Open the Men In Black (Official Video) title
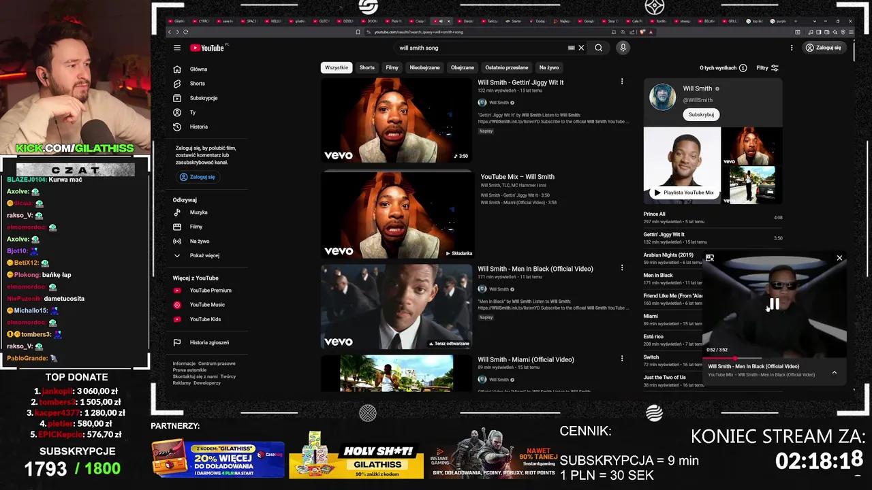The image size is (872, 490). pyautogui.click(x=535, y=269)
